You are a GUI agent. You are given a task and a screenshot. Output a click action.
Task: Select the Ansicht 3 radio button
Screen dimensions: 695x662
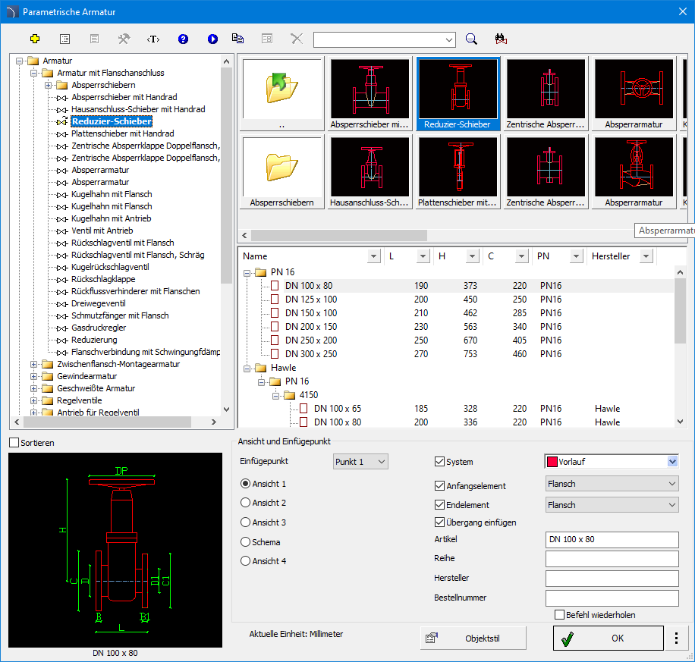(245, 522)
